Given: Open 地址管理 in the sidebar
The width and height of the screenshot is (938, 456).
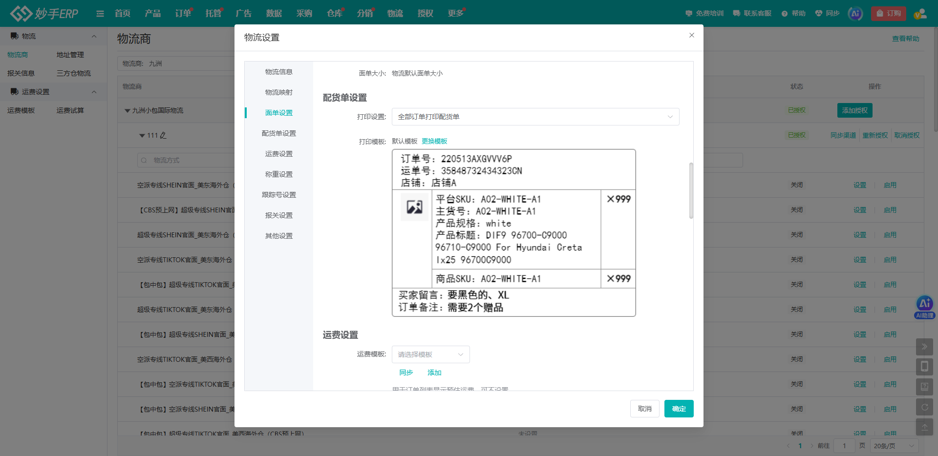Looking at the screenshot, I should tap(70, 55).
